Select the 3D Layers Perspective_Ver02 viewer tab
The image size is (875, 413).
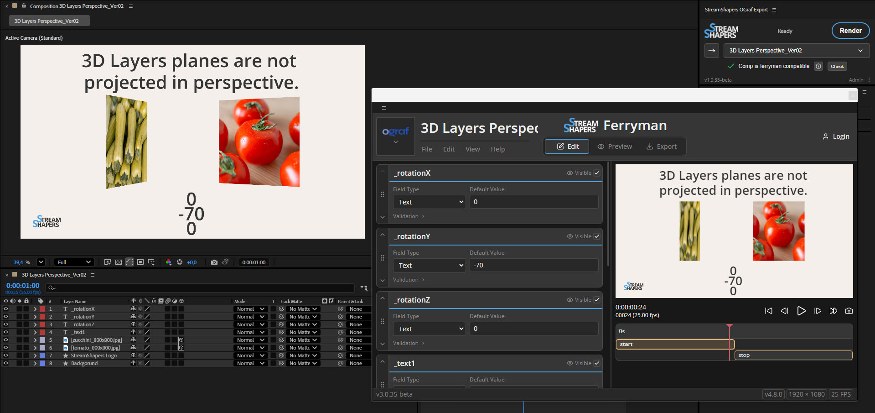(49, 21)
